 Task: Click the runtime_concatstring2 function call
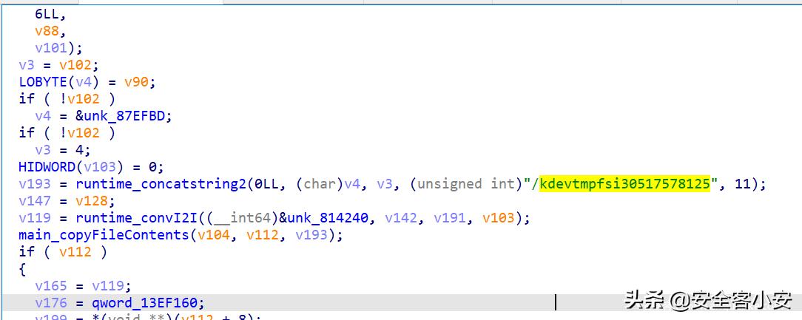coord(161,183)
